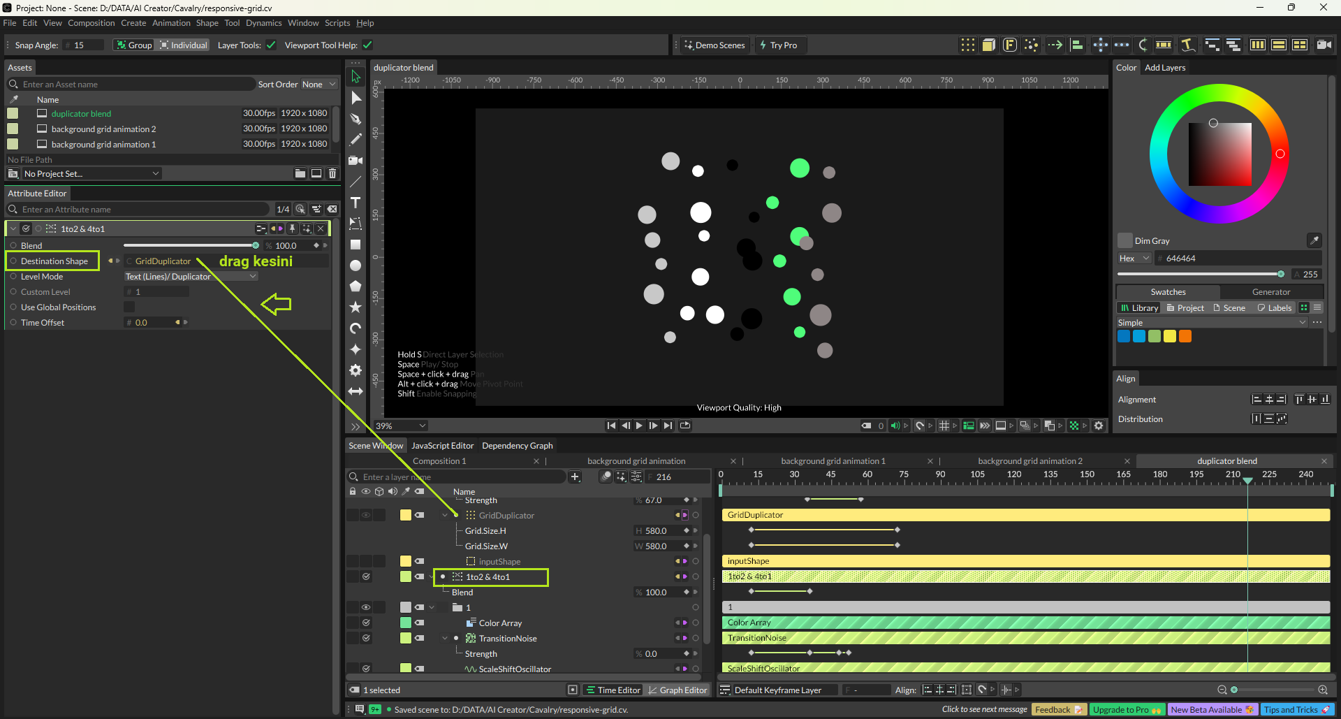Select the Ellipse shape tool

[x=356, y=266]
